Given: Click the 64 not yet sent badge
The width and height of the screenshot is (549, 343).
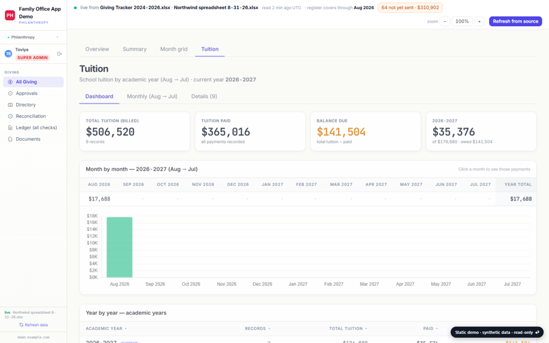Looking at the screenshot, I should (410, 8).
